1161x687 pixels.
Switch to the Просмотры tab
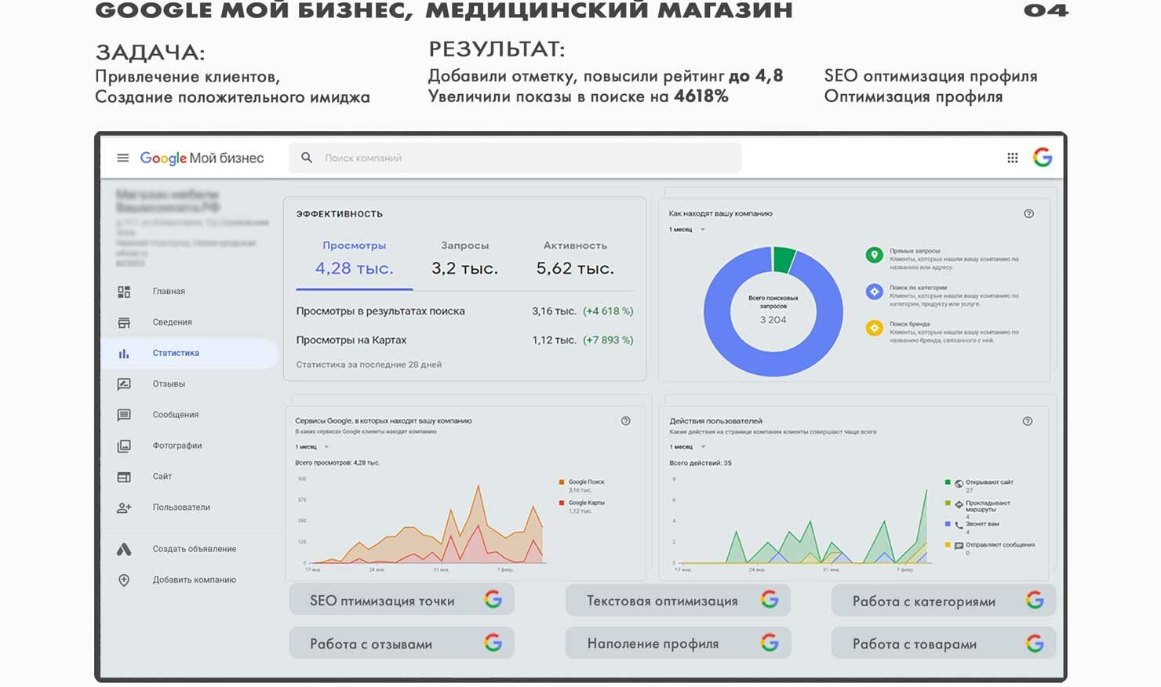click(355, 259)
